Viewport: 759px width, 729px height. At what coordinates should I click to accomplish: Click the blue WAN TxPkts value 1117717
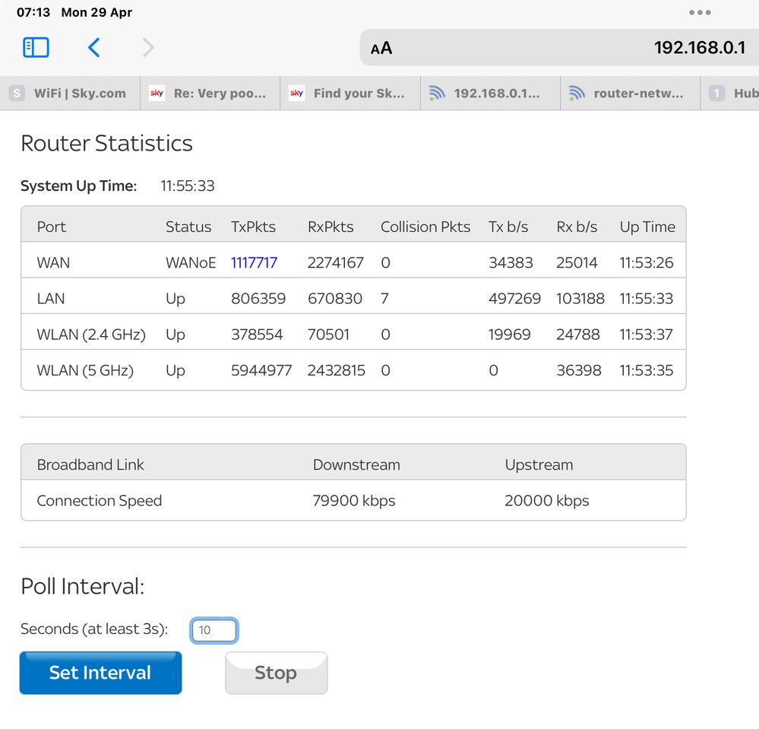coord(254,263)
